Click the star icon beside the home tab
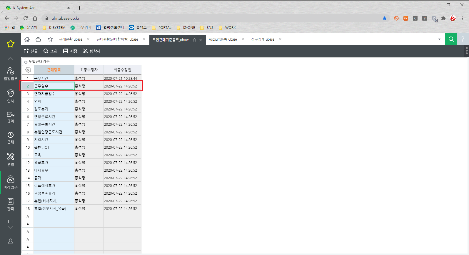 pos(50,39)
